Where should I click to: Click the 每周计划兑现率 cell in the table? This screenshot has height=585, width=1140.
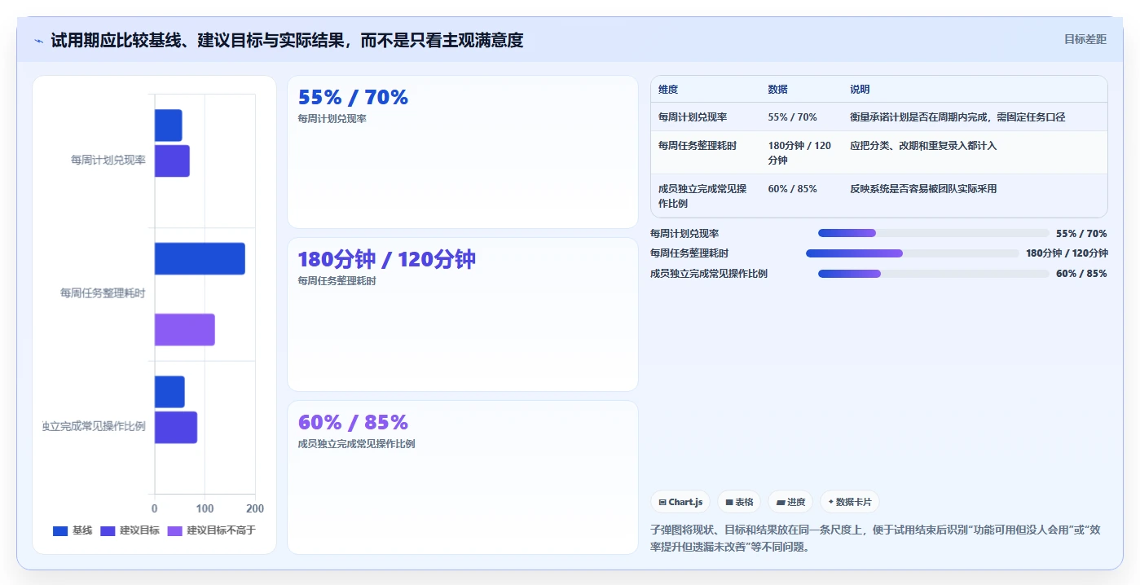[693, 117]
